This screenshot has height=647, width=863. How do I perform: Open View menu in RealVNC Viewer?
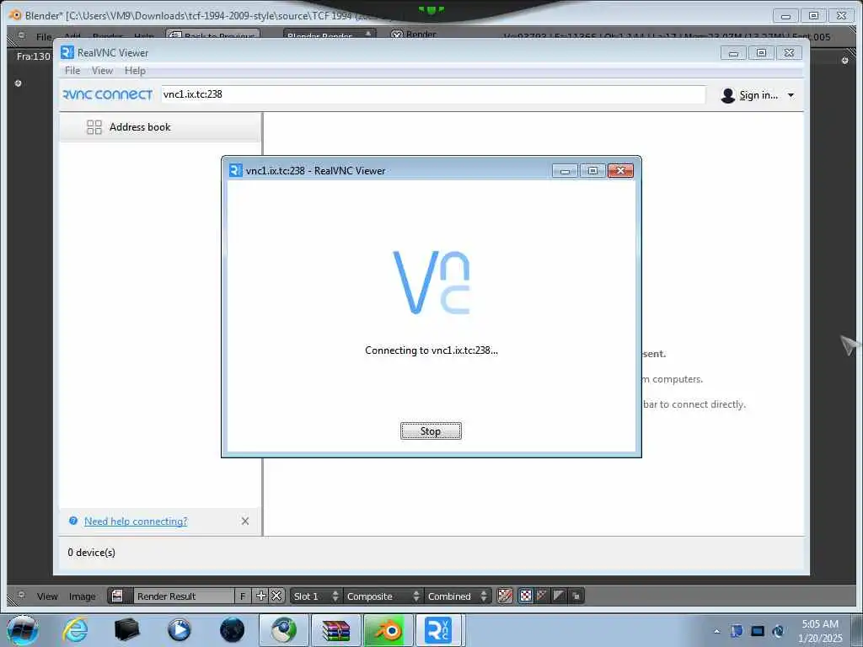[102, 71]
